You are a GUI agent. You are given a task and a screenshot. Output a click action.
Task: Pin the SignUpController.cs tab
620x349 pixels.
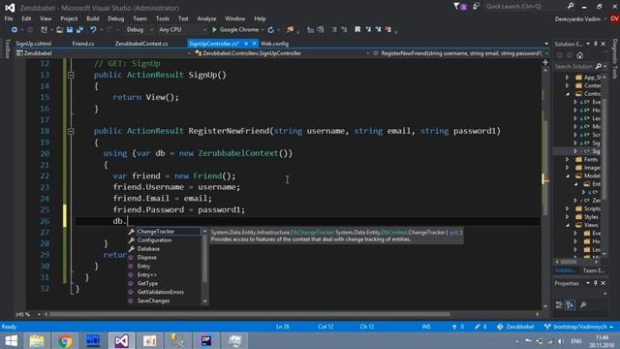pos(246,44)
